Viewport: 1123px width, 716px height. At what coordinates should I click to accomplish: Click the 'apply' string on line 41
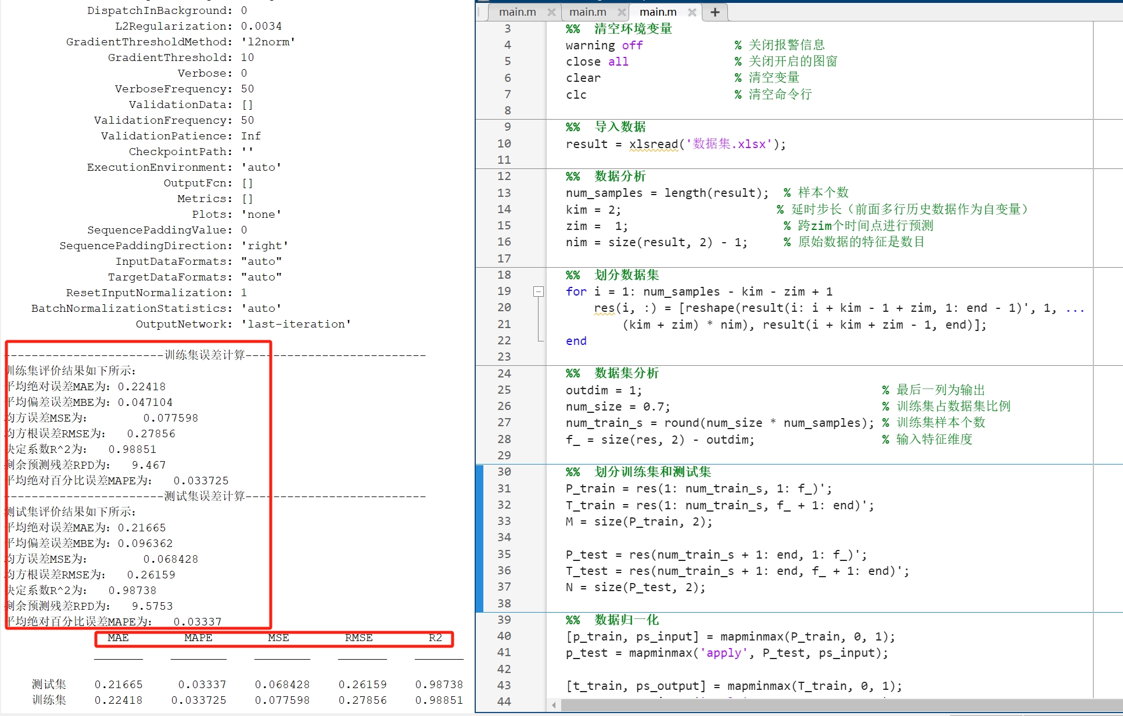pyautogui.click(x=724, y=653)
